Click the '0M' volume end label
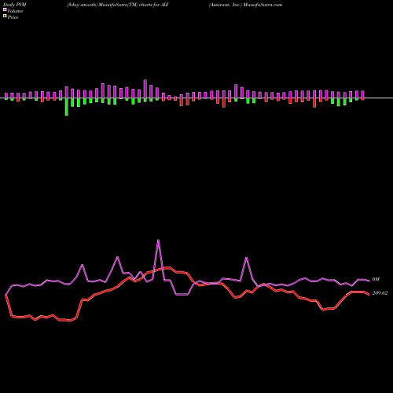Viewport: 393px width, 393px height. tap(376, 280)
